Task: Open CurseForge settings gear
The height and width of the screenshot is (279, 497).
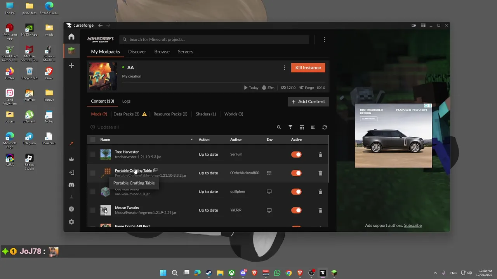Action: point(71,222)
